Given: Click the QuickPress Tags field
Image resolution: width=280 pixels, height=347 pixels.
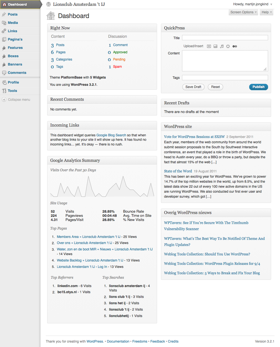Looking at the screenshot, I should click(225, 78).
